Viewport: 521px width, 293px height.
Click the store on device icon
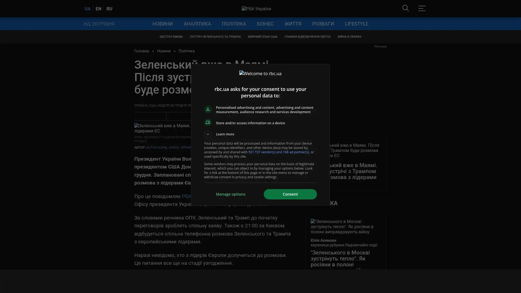click(208, 123)
